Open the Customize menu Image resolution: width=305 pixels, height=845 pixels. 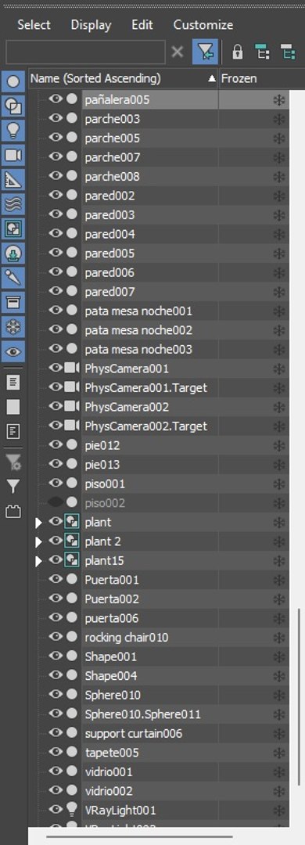tap(203, 25)
